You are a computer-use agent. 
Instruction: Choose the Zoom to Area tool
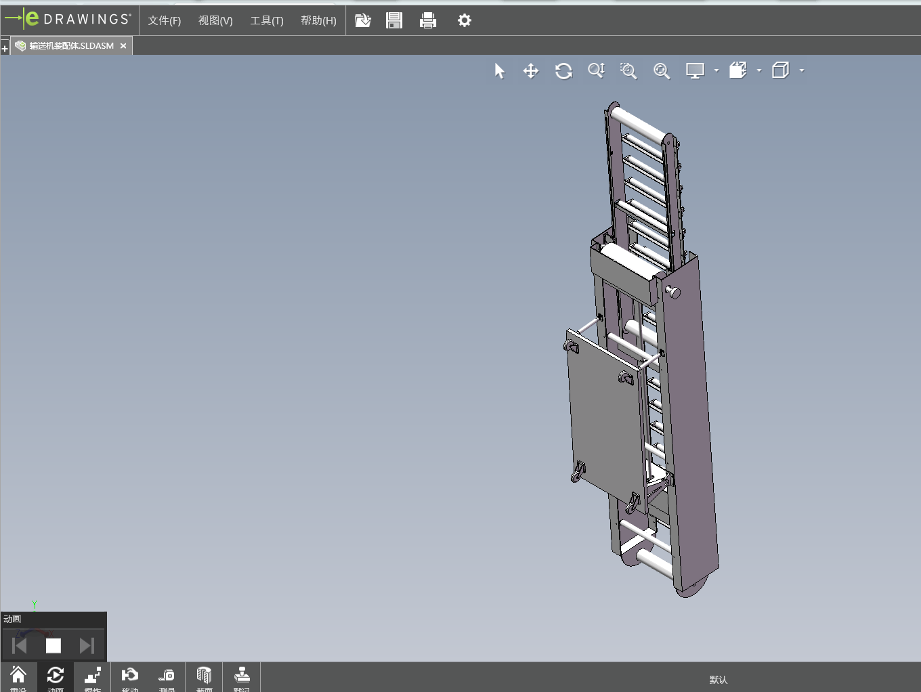(x=628, y=71)
